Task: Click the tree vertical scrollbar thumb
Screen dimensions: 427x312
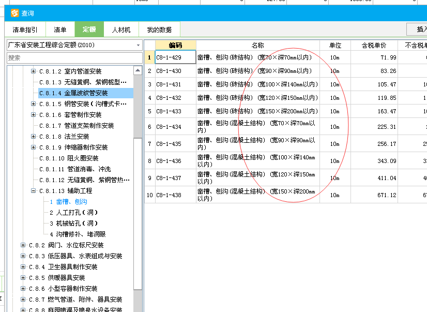Action: click(138, 214)
